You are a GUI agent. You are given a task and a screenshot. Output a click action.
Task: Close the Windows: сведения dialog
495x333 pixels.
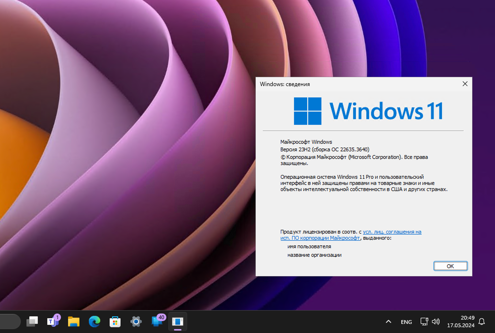[465, 84]
